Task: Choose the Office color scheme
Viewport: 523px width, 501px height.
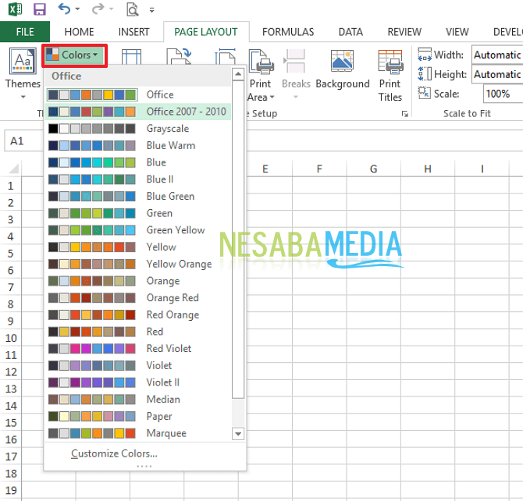Action: (137, 94)
